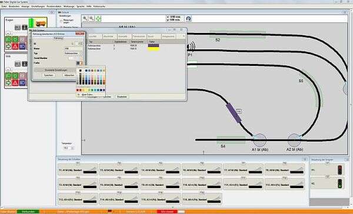Toggle switch tile T3
The image size is (353, 214).
[x=78, y=184]
